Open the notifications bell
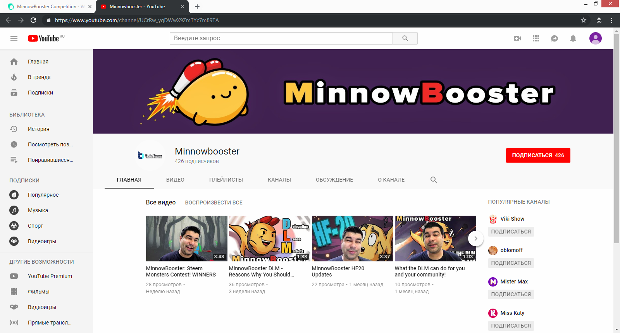 pos(573,38)
